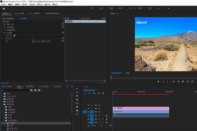Enable the 在 Alpha 通道上运算 checkbox

[x=33, y=41]
